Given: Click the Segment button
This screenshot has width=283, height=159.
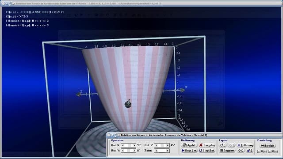Looking at the screenshot, I should coord(227,151).
